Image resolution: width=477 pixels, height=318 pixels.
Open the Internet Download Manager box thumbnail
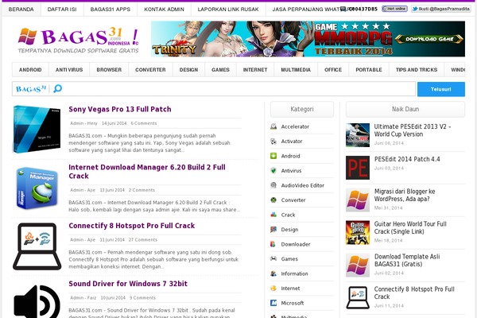pyautogui.click(x=37, y=188)
